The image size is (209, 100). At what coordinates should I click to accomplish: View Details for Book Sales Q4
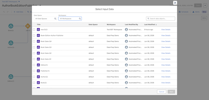point(166,41)
